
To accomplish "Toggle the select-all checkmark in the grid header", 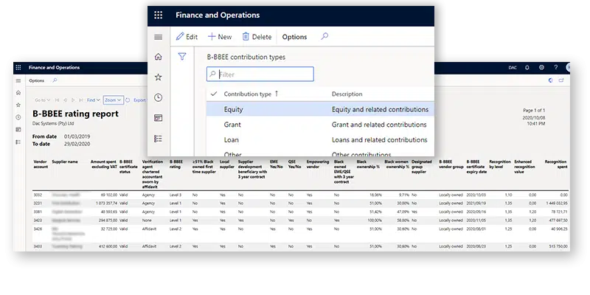I will 214,94.
